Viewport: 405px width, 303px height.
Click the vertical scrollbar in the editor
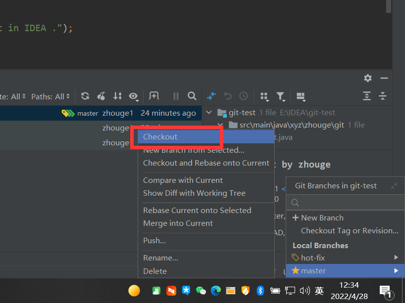pyautogui.click(x=389, y=6)
